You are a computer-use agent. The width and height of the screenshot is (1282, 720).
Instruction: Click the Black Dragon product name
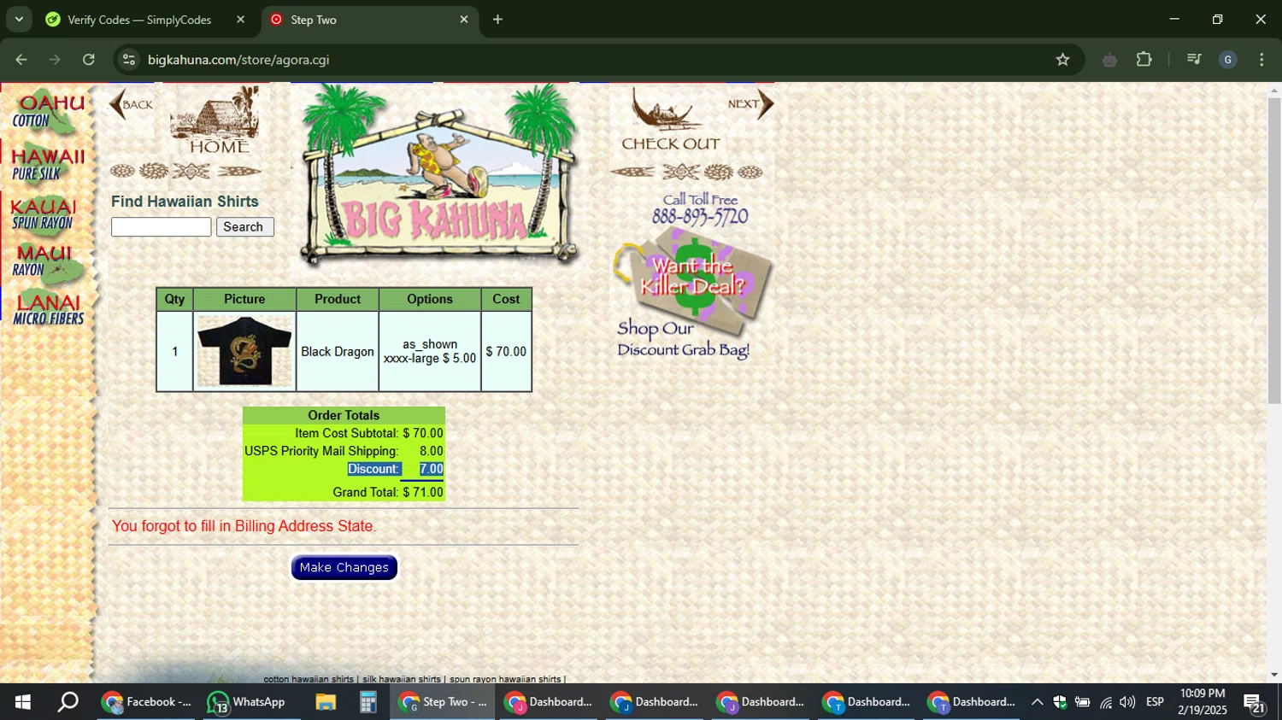tap(338, 352)
